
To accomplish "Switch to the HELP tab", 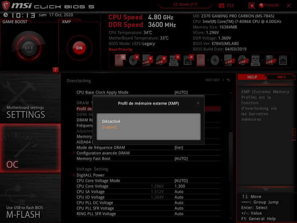I will 252,77.
